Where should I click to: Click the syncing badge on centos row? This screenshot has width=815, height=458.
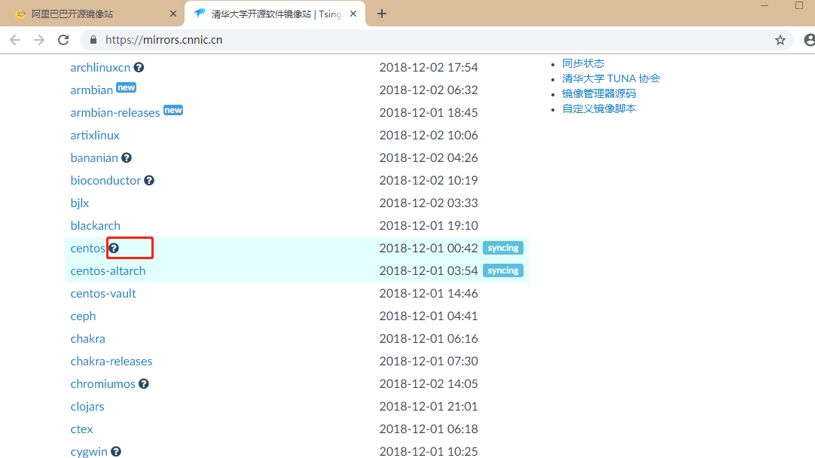(502, 248)
